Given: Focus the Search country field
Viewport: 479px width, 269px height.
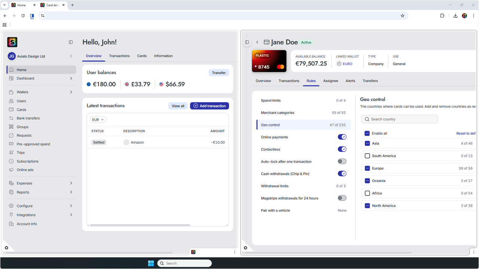Looking at the screenshot, I should pos(400,119).
